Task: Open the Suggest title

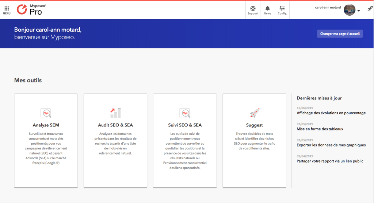Action: pyautogui.click(x=254, y=125)
